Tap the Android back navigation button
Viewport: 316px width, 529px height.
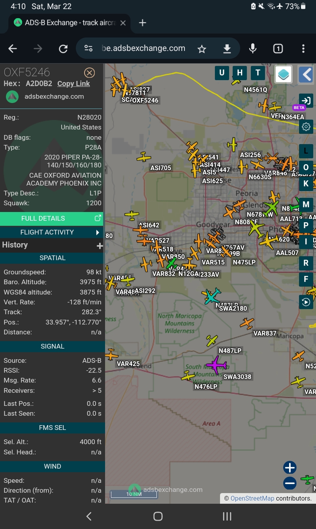click(89, 516)
